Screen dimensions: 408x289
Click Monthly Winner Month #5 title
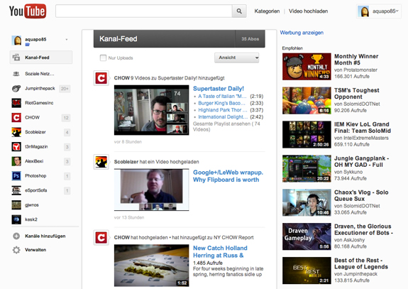[356, 60]
